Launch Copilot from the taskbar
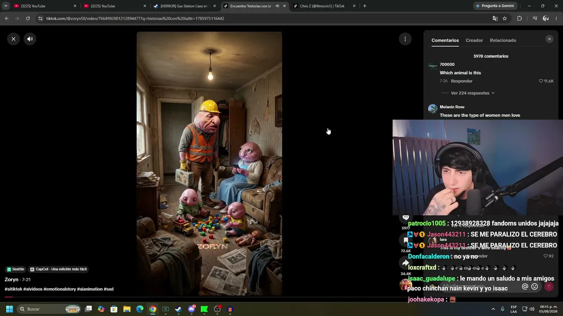This screenshot has height=316, width=563. (101, 309)
